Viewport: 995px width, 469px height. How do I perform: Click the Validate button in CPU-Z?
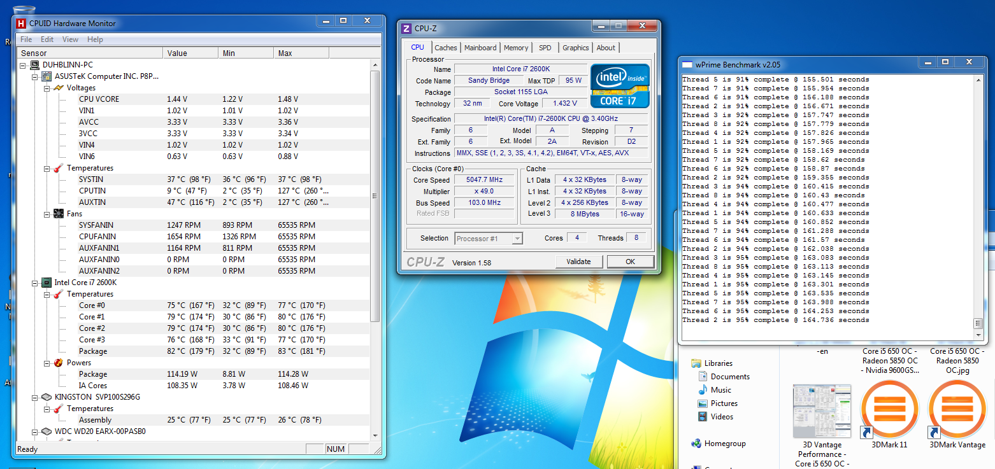pyautogui.click(x=579, y=262)
